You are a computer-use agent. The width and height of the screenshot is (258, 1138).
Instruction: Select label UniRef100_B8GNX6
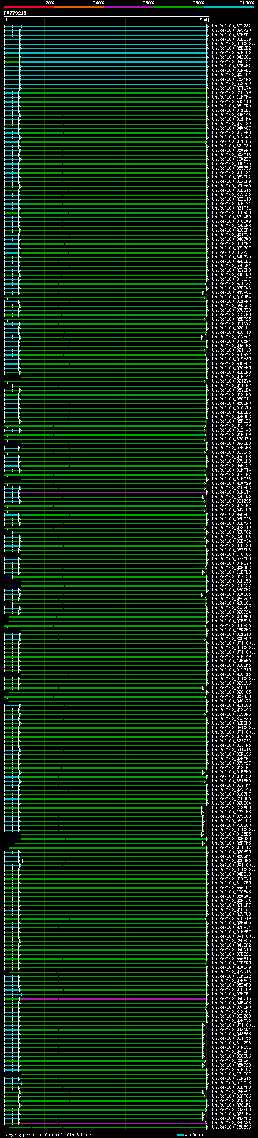231,1123
